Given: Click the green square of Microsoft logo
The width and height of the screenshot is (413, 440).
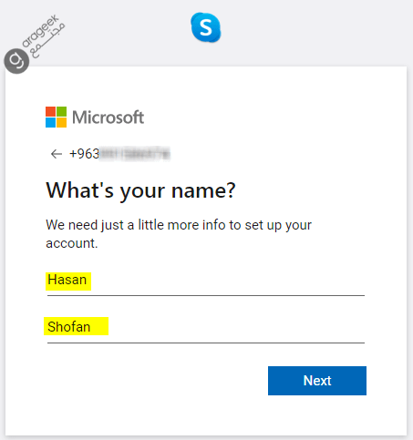Looking at the screenshot, I should pos(61,111).
